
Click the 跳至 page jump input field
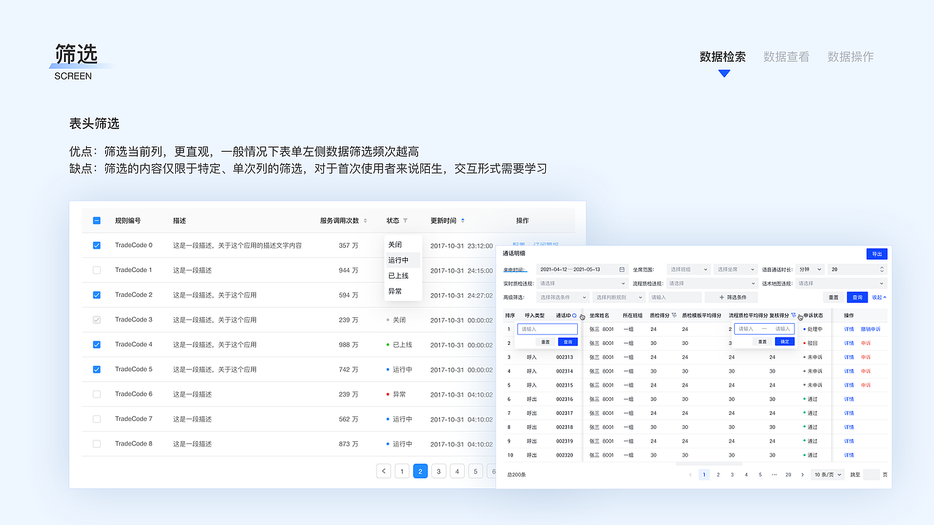872,475
